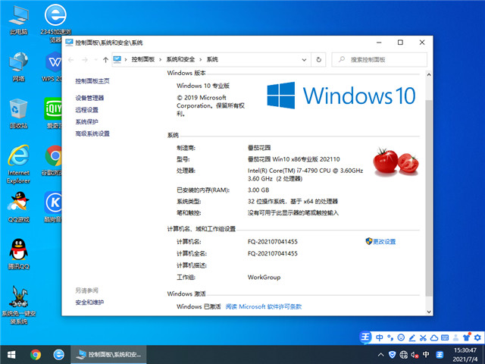
Task: Open the Internet Explorer desktop icon
Action: (x=18, y=164)
